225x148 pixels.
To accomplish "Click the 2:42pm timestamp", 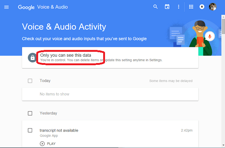I will [187, 130].
